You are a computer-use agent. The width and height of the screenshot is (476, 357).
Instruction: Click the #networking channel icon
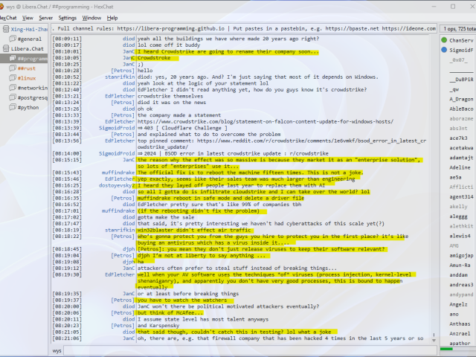pos(13,87)
